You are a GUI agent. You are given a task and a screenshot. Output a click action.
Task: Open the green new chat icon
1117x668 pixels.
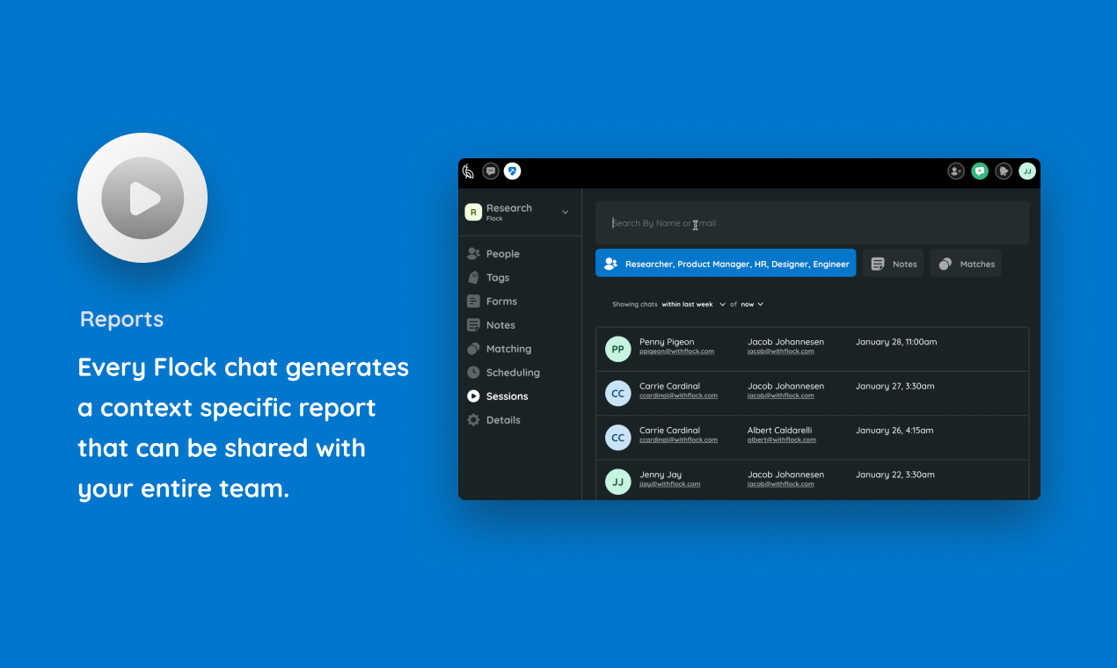[x=980, y=171]
